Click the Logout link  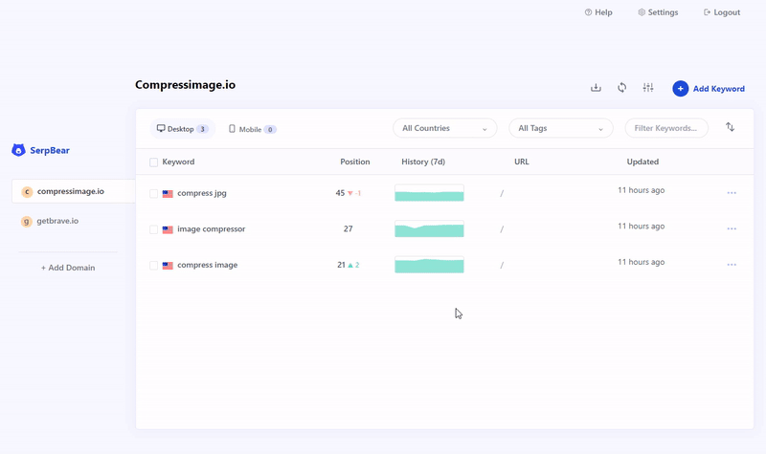(x=722, y=12)
